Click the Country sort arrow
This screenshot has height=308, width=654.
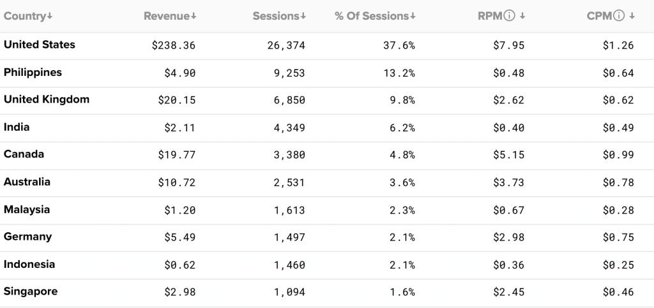click(x=50, y=16)
